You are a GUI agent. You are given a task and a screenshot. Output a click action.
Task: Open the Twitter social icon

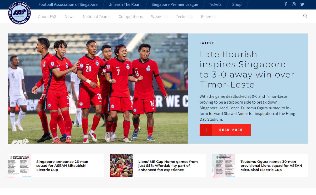[x=302, y=4]
